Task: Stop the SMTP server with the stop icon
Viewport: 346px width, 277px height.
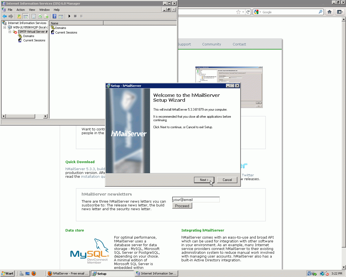Action: tap(75, 16)
